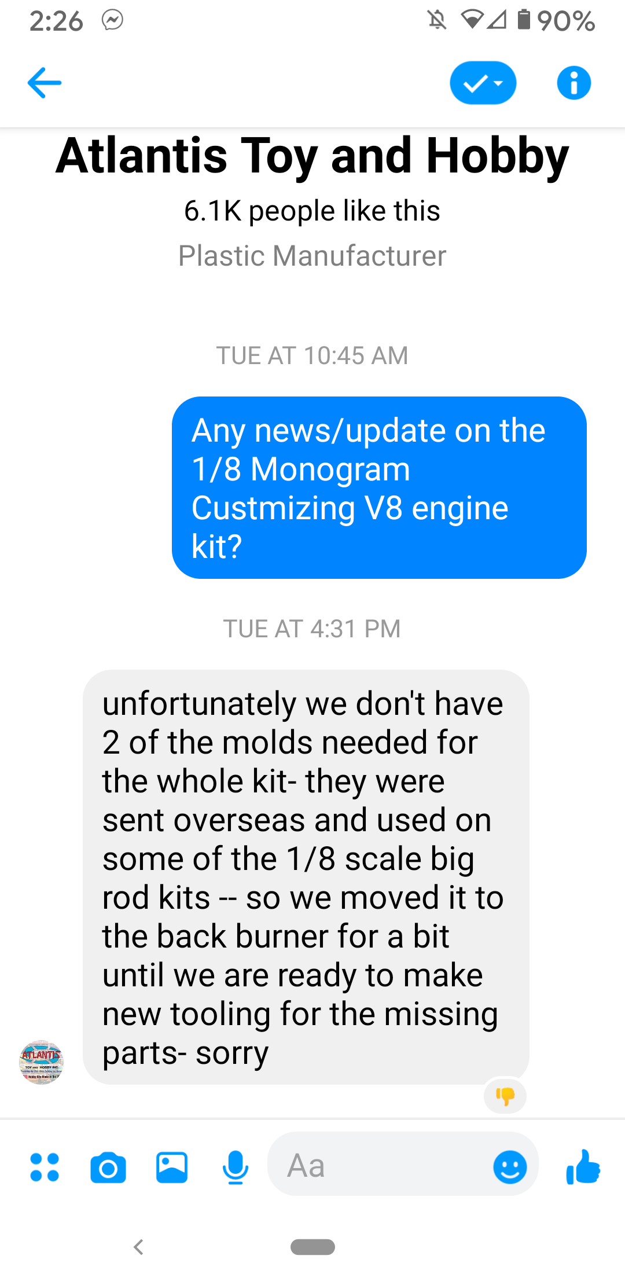The image size is (625, 1285).
Task: Tap the Android back chevron
Action: (138, 1246)
